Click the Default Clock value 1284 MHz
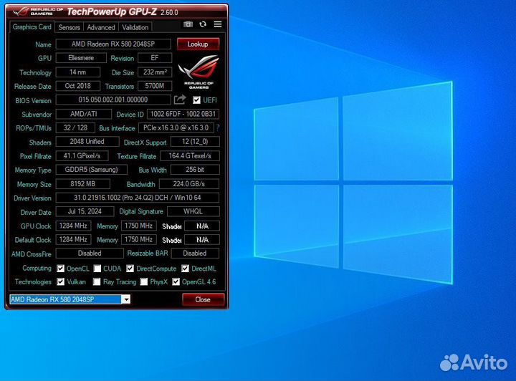516x381 pixels. (x=73, y=239)
